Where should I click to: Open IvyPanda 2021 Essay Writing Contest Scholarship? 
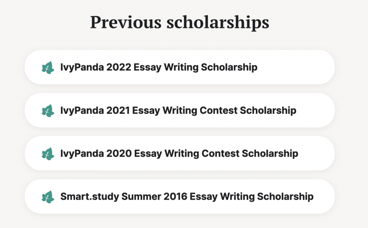(178, 110)
